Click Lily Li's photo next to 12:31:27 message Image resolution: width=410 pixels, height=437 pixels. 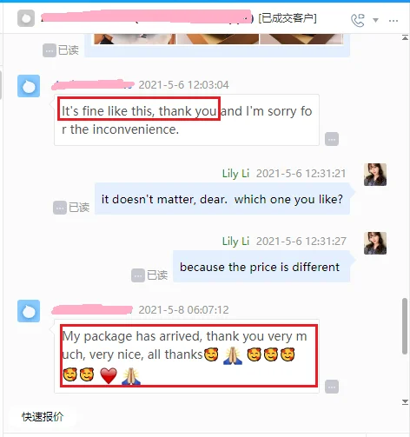click(375, 243)
